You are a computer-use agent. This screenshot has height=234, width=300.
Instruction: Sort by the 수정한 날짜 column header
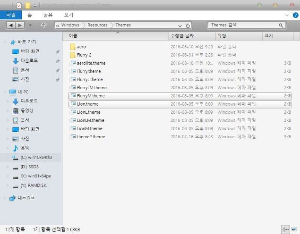(192, 36)
